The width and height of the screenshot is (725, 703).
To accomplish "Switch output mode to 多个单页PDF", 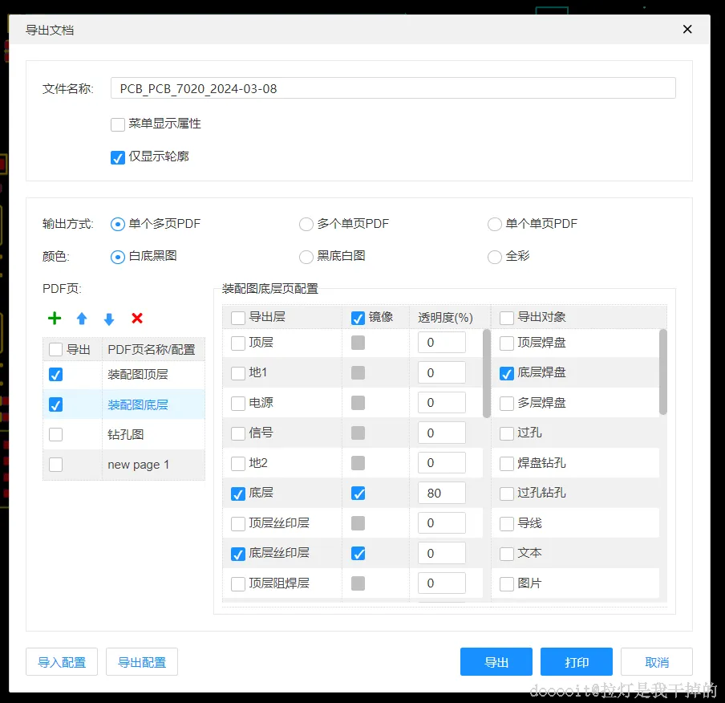I will [306, 224].
